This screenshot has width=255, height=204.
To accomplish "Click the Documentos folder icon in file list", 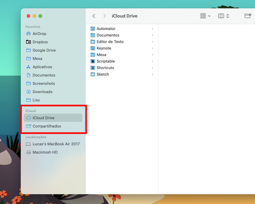I will tap(93, 35).
